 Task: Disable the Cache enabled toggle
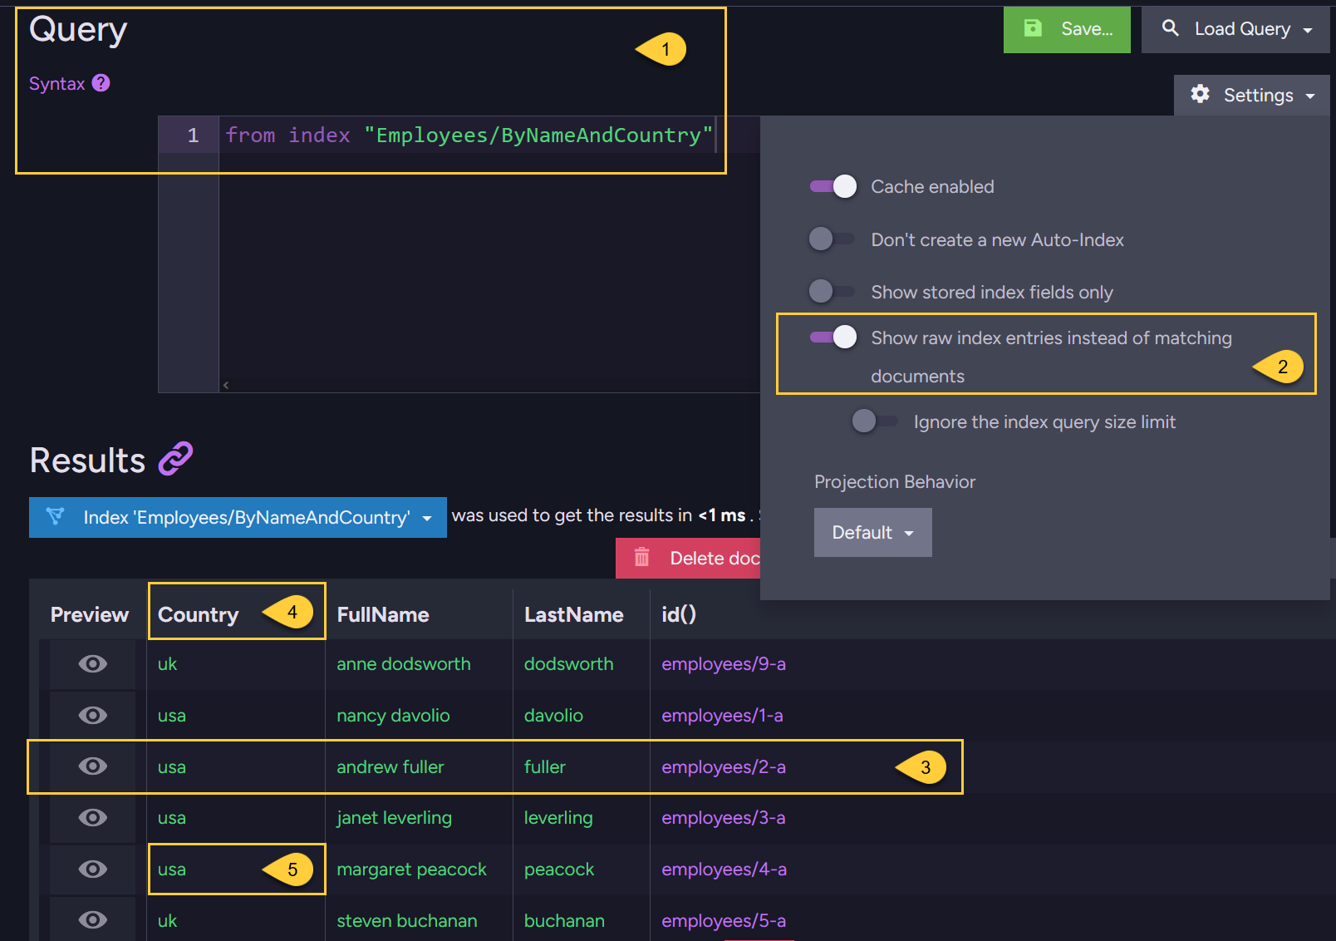click(833, 186)
